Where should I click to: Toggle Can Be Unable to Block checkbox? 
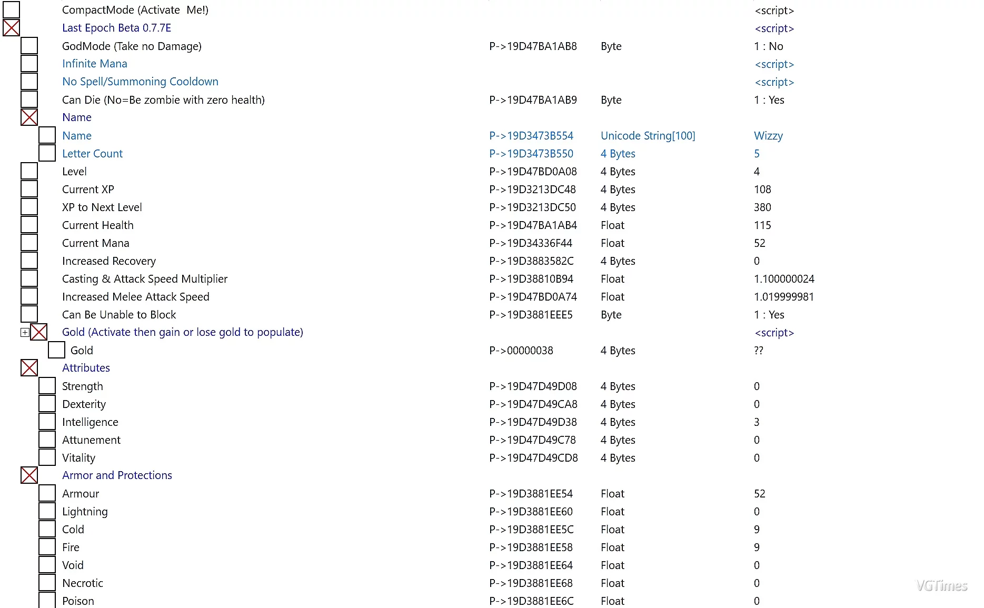coord(29,314)
